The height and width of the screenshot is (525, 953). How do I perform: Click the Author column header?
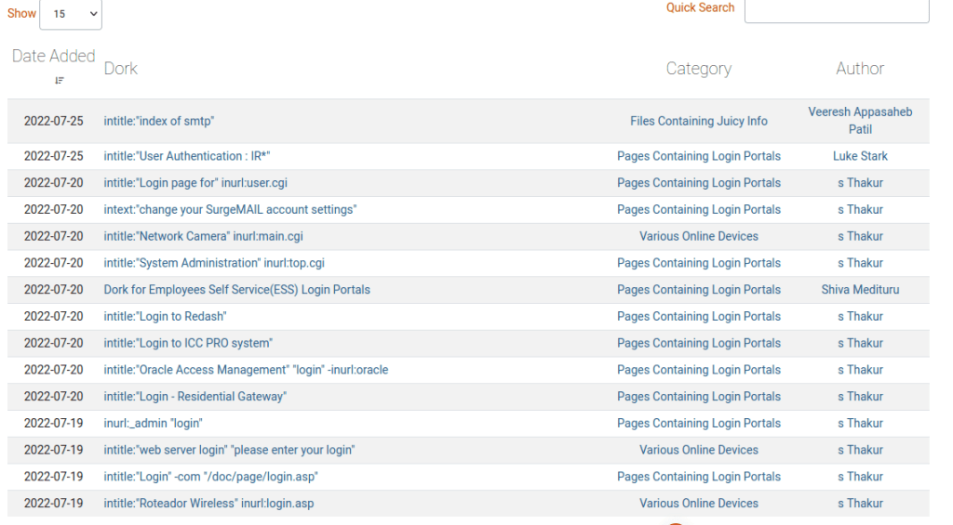(859, 69)
